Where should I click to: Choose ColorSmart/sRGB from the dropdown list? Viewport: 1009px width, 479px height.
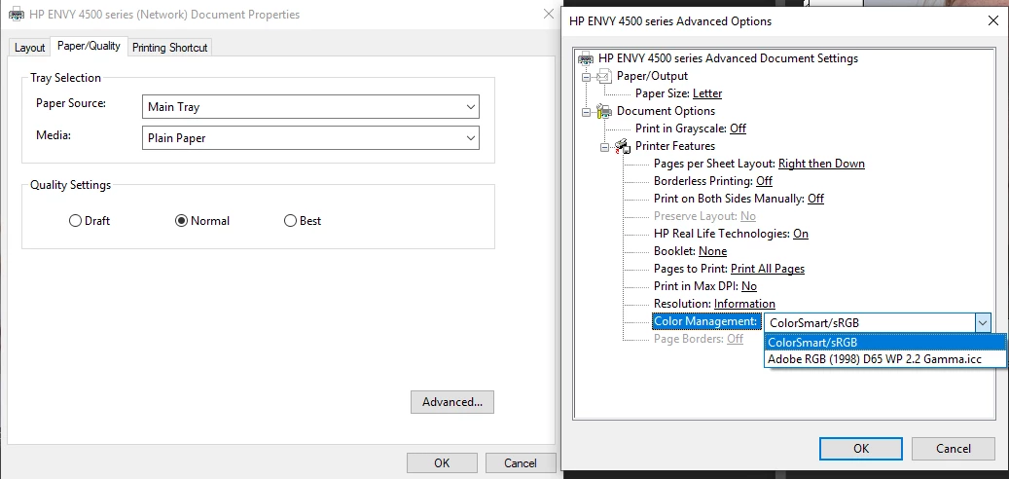click(884, 343)
